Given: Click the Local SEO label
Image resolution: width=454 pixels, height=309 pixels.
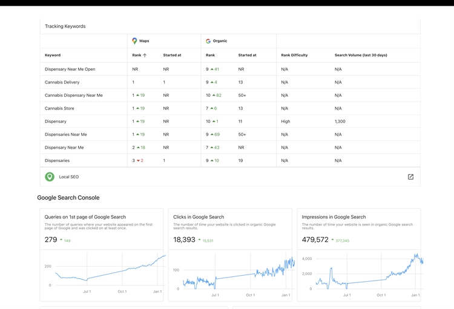Looking at the screenshot, I should (x=69, y=177).
